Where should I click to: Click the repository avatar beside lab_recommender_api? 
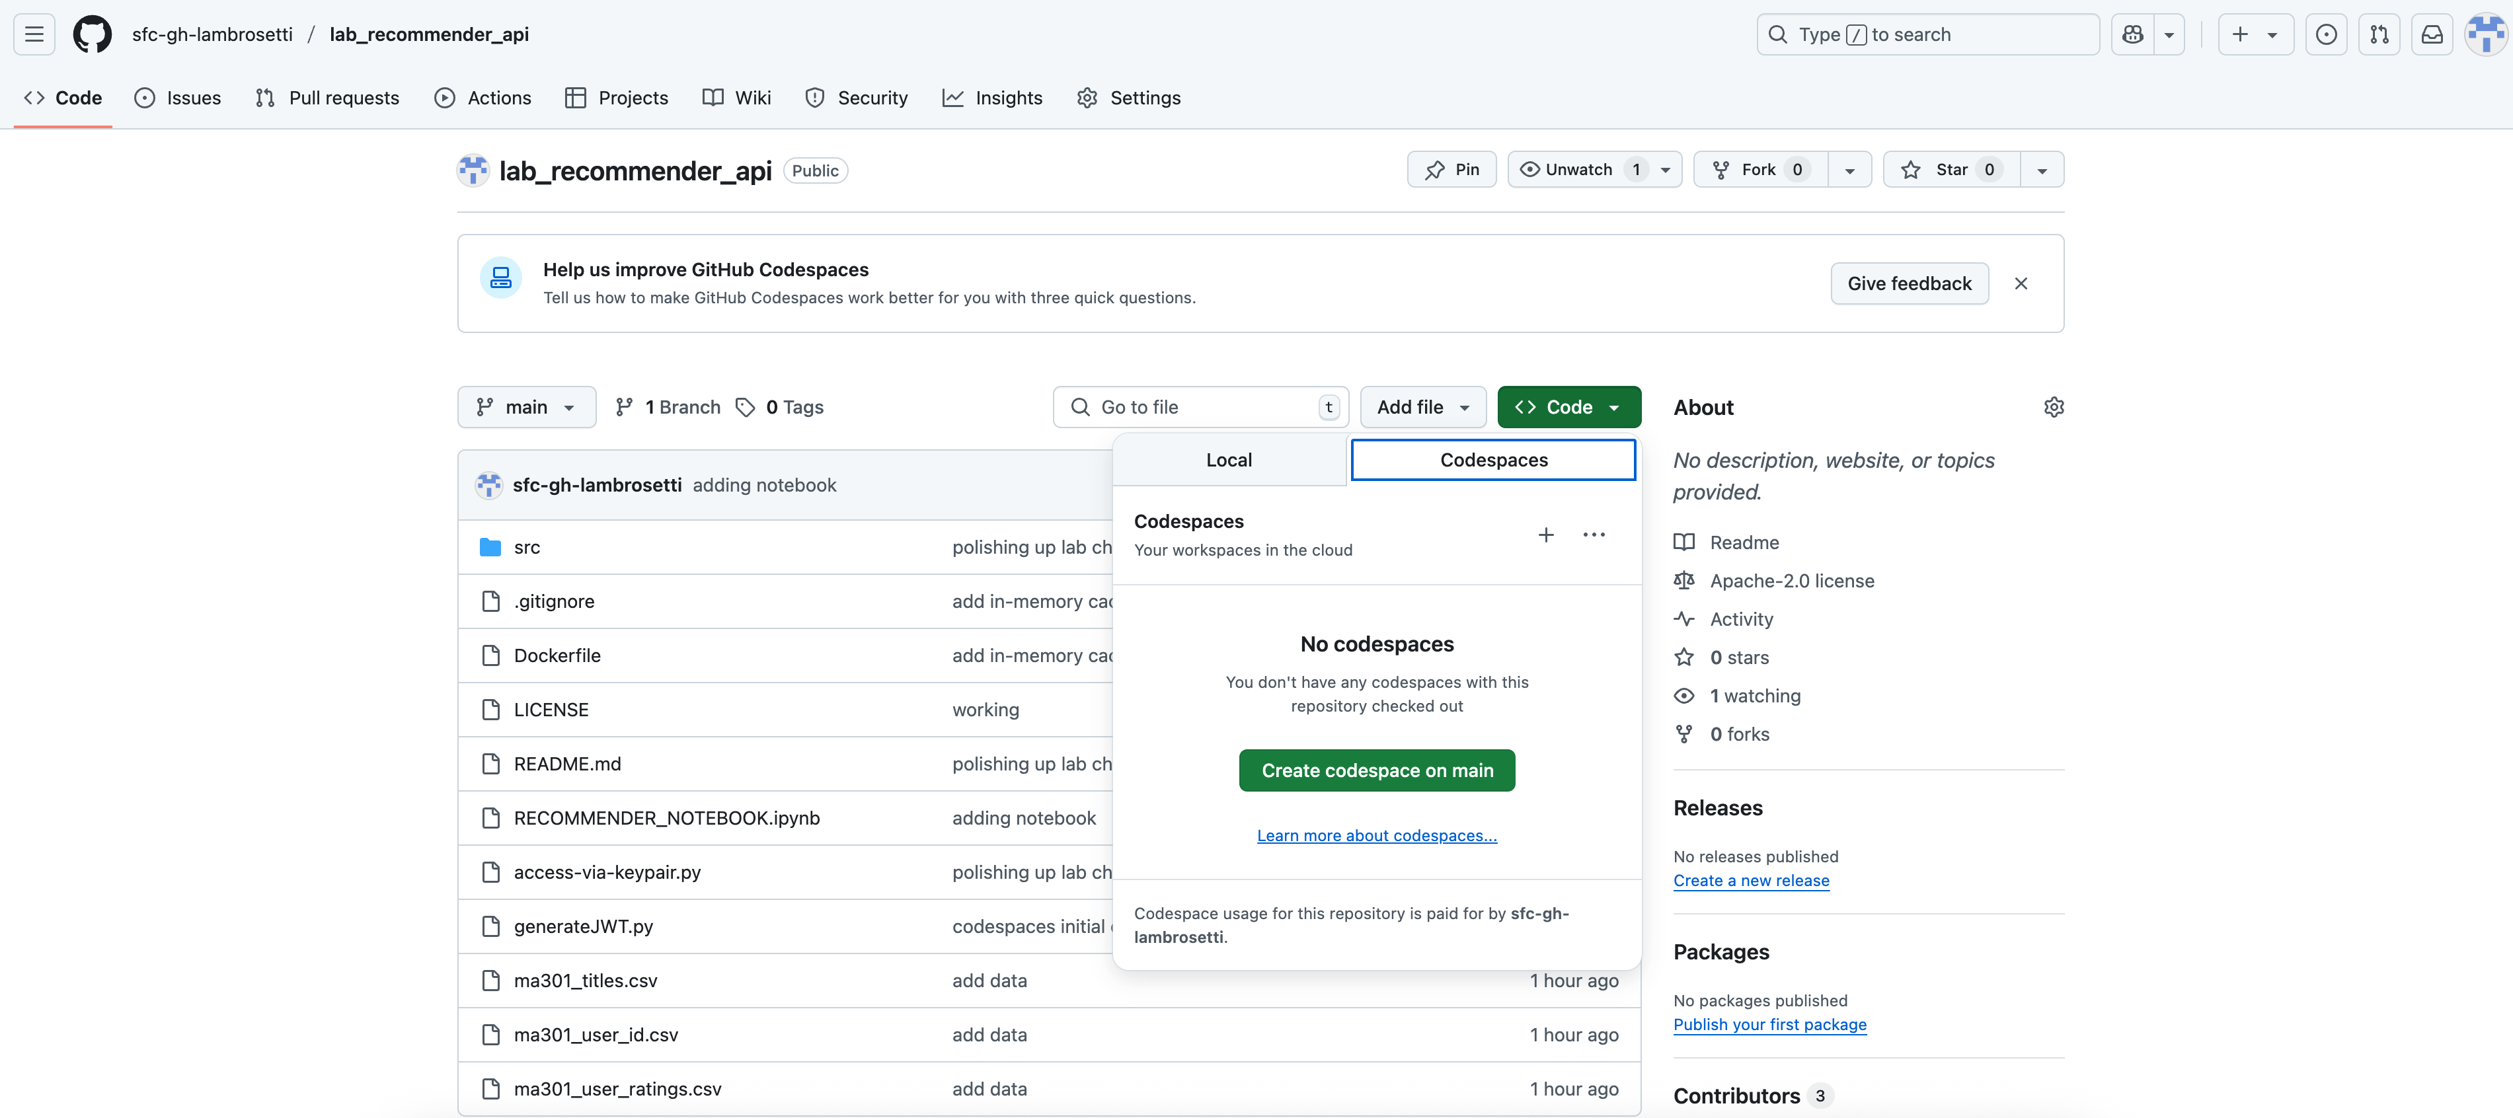pyautogui.click(x=473, y=170)
